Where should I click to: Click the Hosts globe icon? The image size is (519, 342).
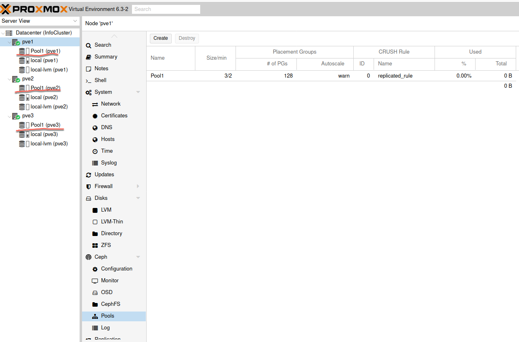click(x=95, y=139)
